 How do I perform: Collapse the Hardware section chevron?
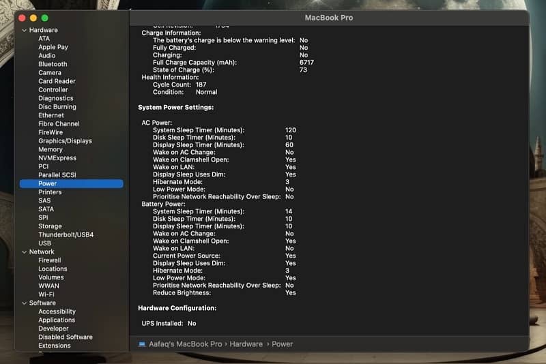(x=24, y=30)
